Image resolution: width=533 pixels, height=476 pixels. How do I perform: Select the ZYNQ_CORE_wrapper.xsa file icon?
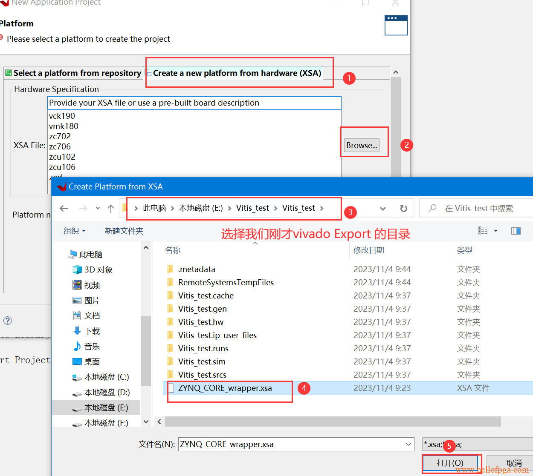pos(171,388)
